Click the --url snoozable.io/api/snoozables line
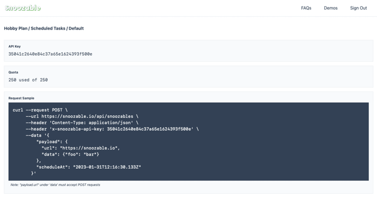The image size is (377, 201). [x=82, y=116]
